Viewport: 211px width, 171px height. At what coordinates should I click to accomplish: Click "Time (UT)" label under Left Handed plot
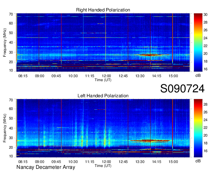[x=103, y=166]
